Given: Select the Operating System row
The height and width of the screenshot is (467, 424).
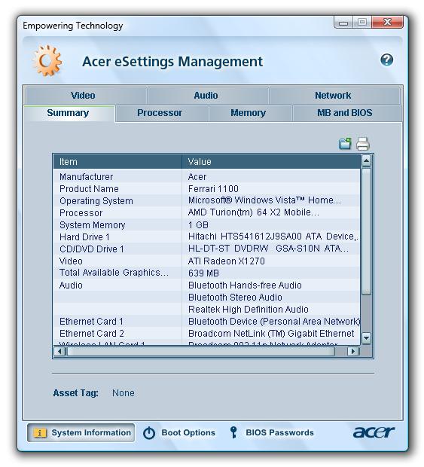Looking at the screenshot, I should pyautogui.click(x=206, y=201).
